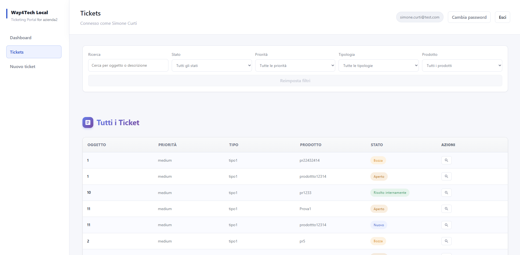
Task: Click the Esci logout button
Action: (x=502, y=17)
